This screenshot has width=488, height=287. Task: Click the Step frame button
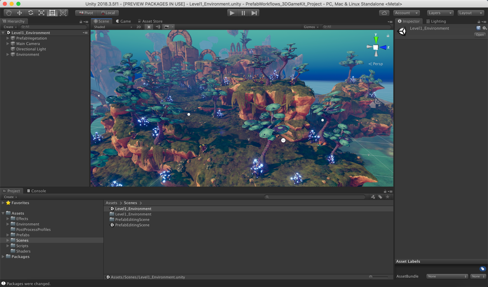pos(254,13)
